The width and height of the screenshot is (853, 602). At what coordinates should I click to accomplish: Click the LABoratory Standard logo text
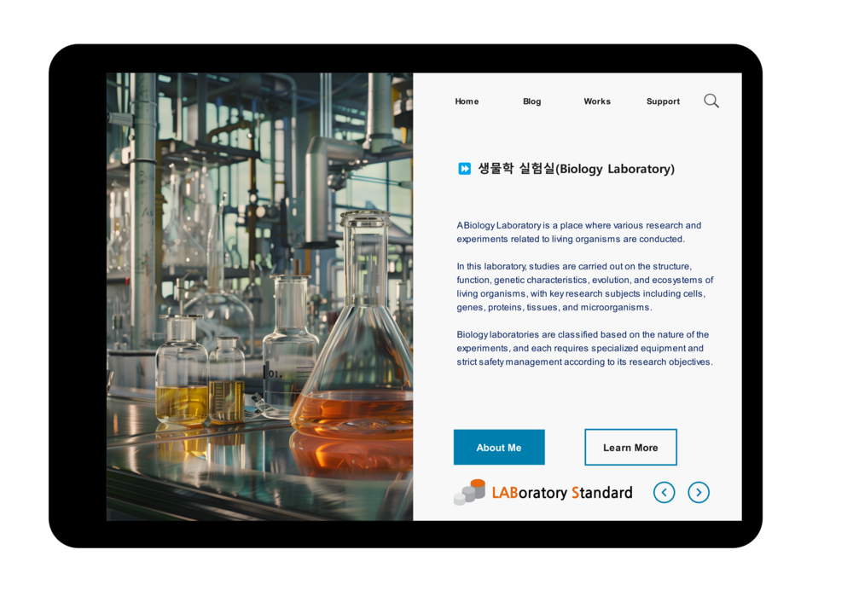coord(561,493)
